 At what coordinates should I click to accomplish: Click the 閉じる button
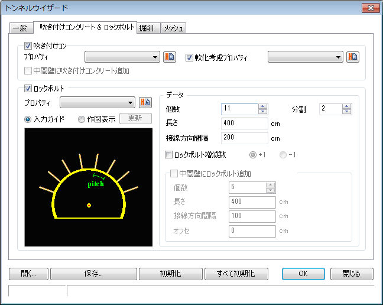tap(352, 274)
